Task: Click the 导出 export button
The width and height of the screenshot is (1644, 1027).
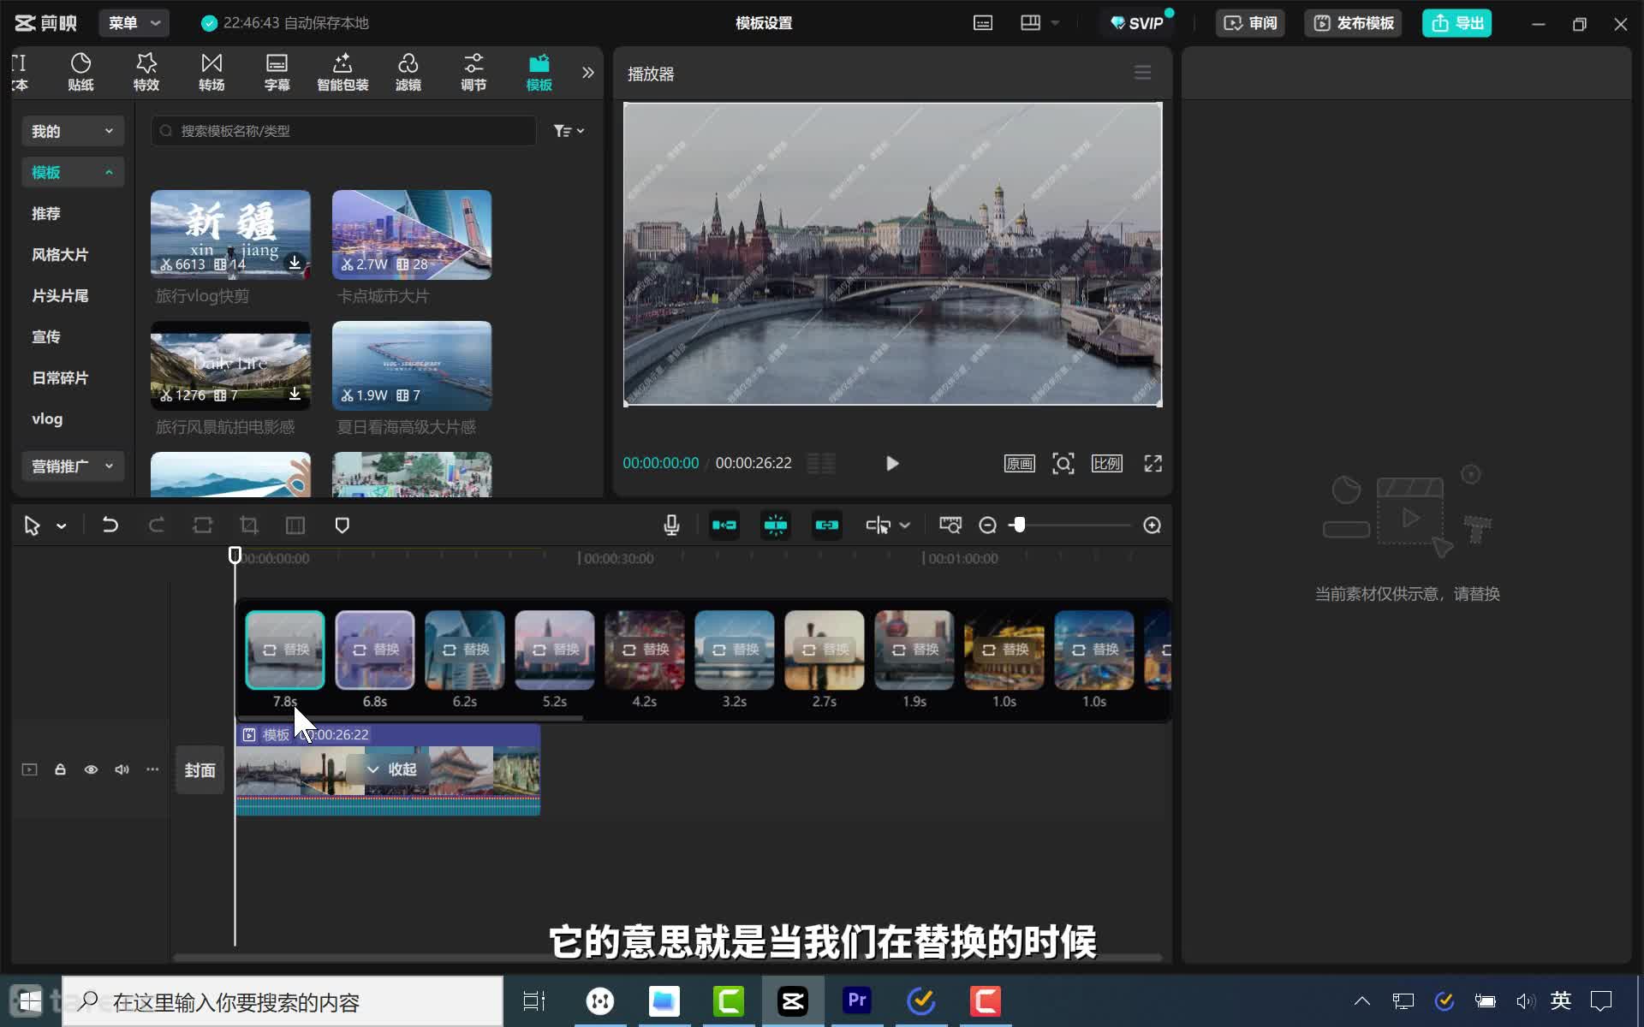Action: (x=1456, y=23)
